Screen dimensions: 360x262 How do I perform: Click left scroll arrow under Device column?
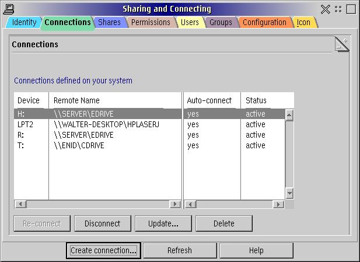coord(20,204)
